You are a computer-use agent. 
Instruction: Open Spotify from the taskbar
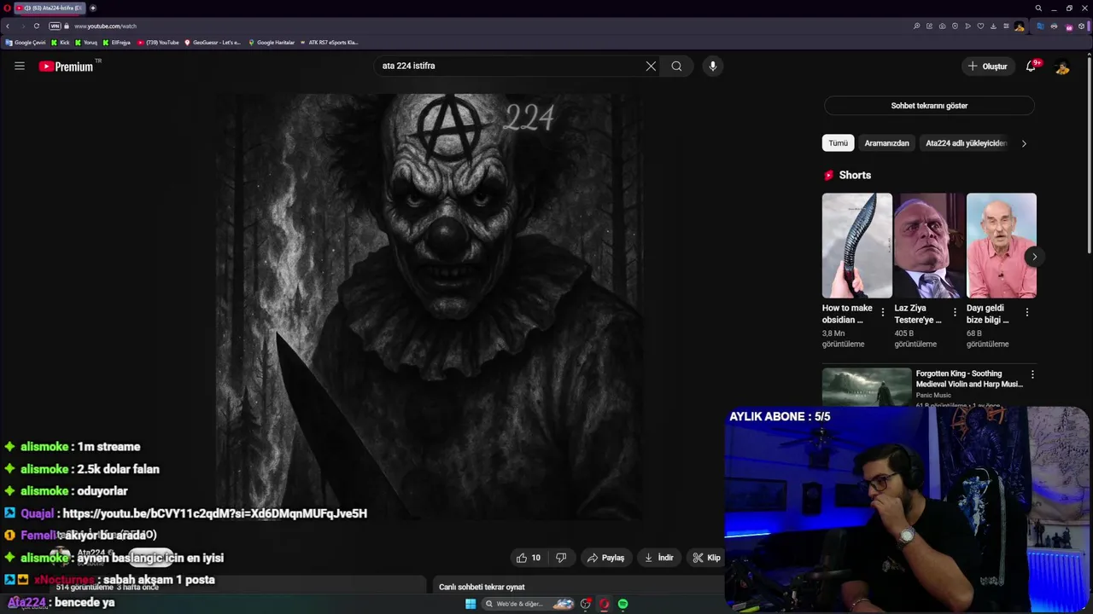pos(622,604)
